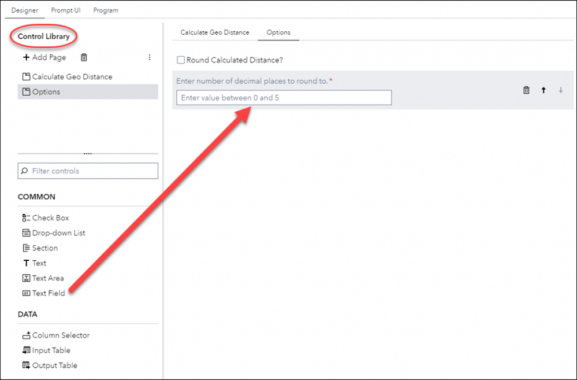This screenshot has height=380, width=577.
Task: Open the Calculate Geo Distance canvas tab
Action: point(215,32)
